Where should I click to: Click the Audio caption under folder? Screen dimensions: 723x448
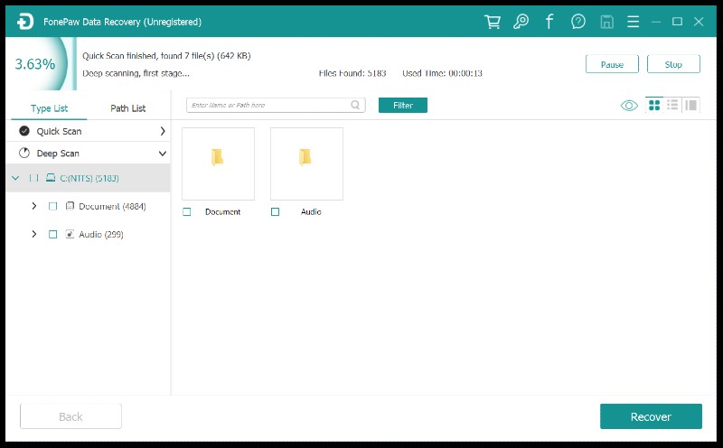click(x=311, y=211)
